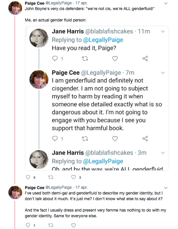
Task: Expand options on Jane Harris's 3m reply
Action: (x=163, y=153)
